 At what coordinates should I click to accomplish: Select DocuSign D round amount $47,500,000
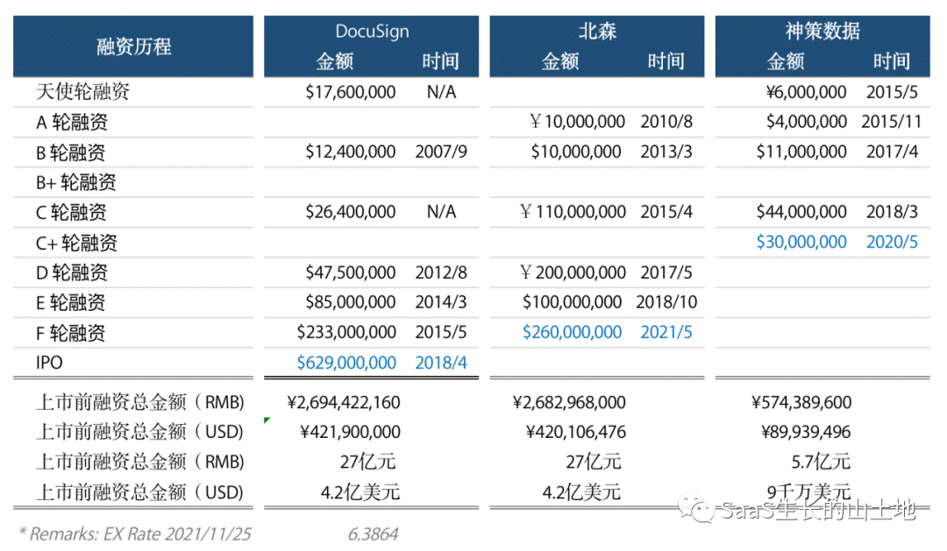coord(350,272)
